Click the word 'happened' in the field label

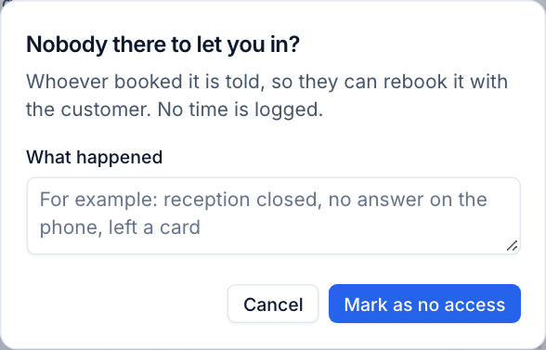click(x=120, y=158)
